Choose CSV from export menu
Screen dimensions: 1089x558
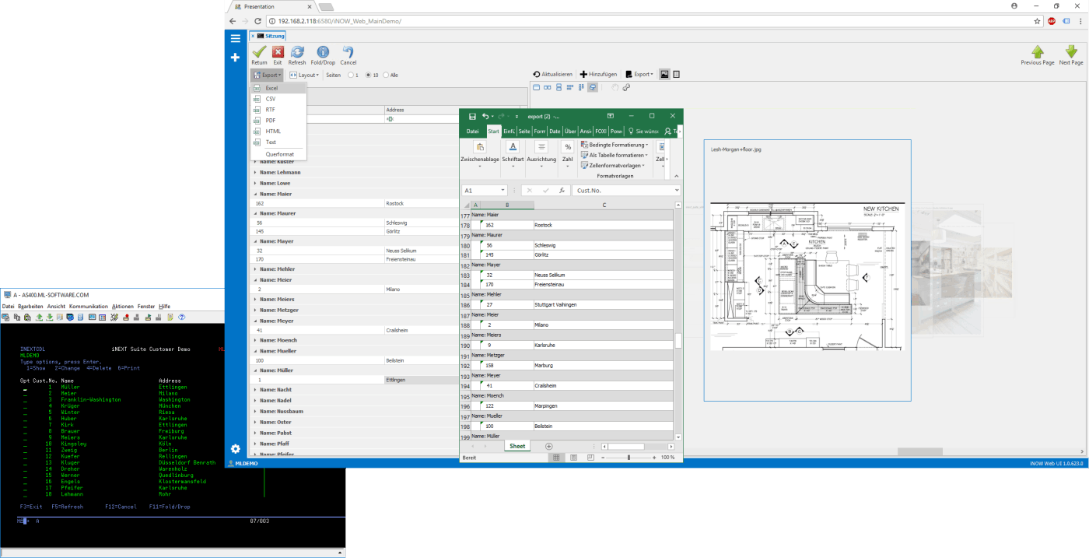(278, 99)
